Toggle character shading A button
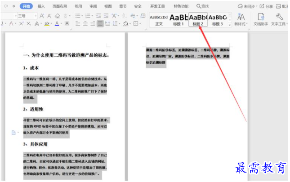This screenshot has width=290, height=182. (67, 23)
